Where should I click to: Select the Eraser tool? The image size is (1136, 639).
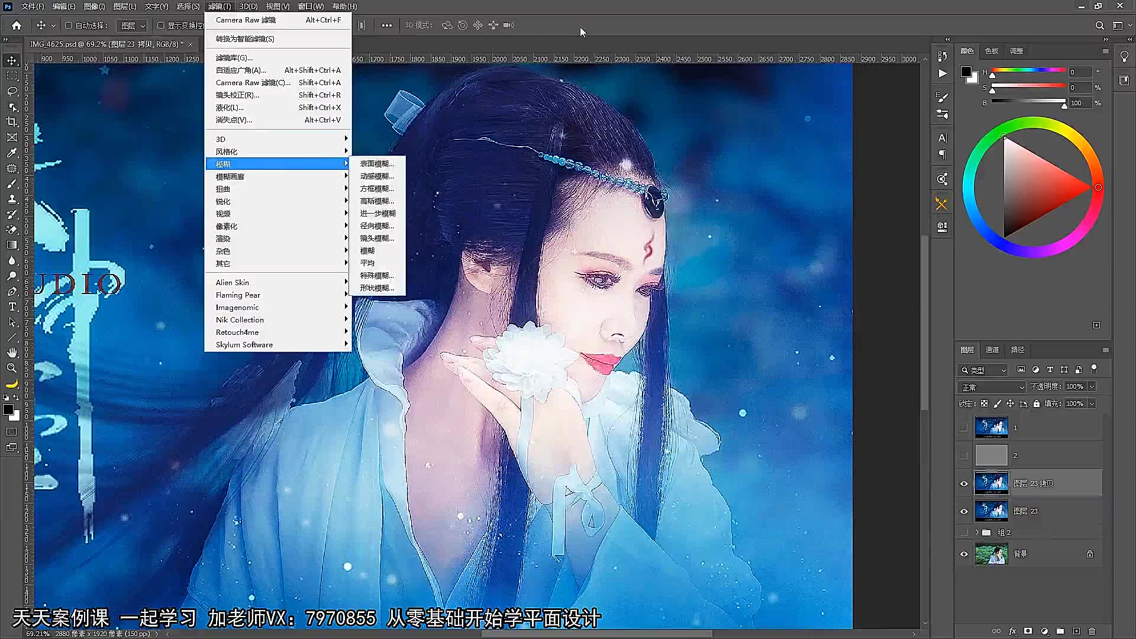[12, 230]
